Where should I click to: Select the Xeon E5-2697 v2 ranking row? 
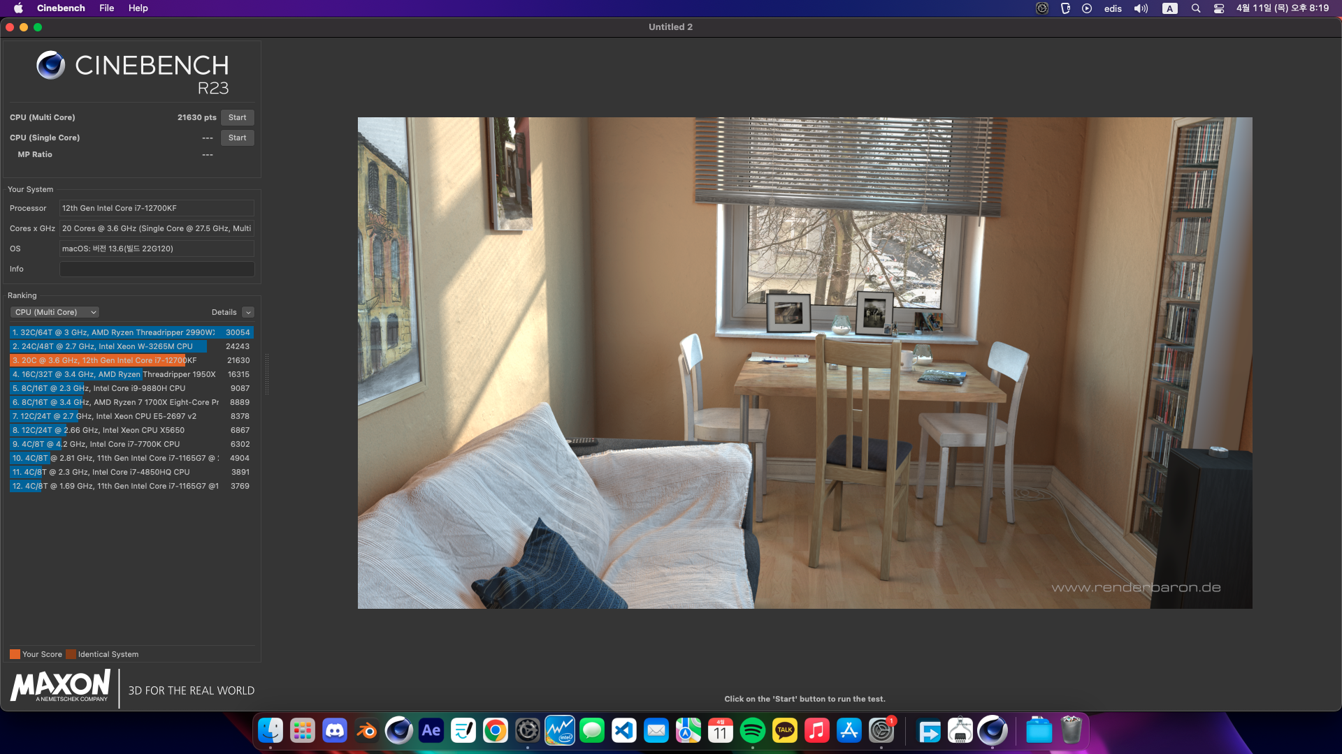[131, 416]
